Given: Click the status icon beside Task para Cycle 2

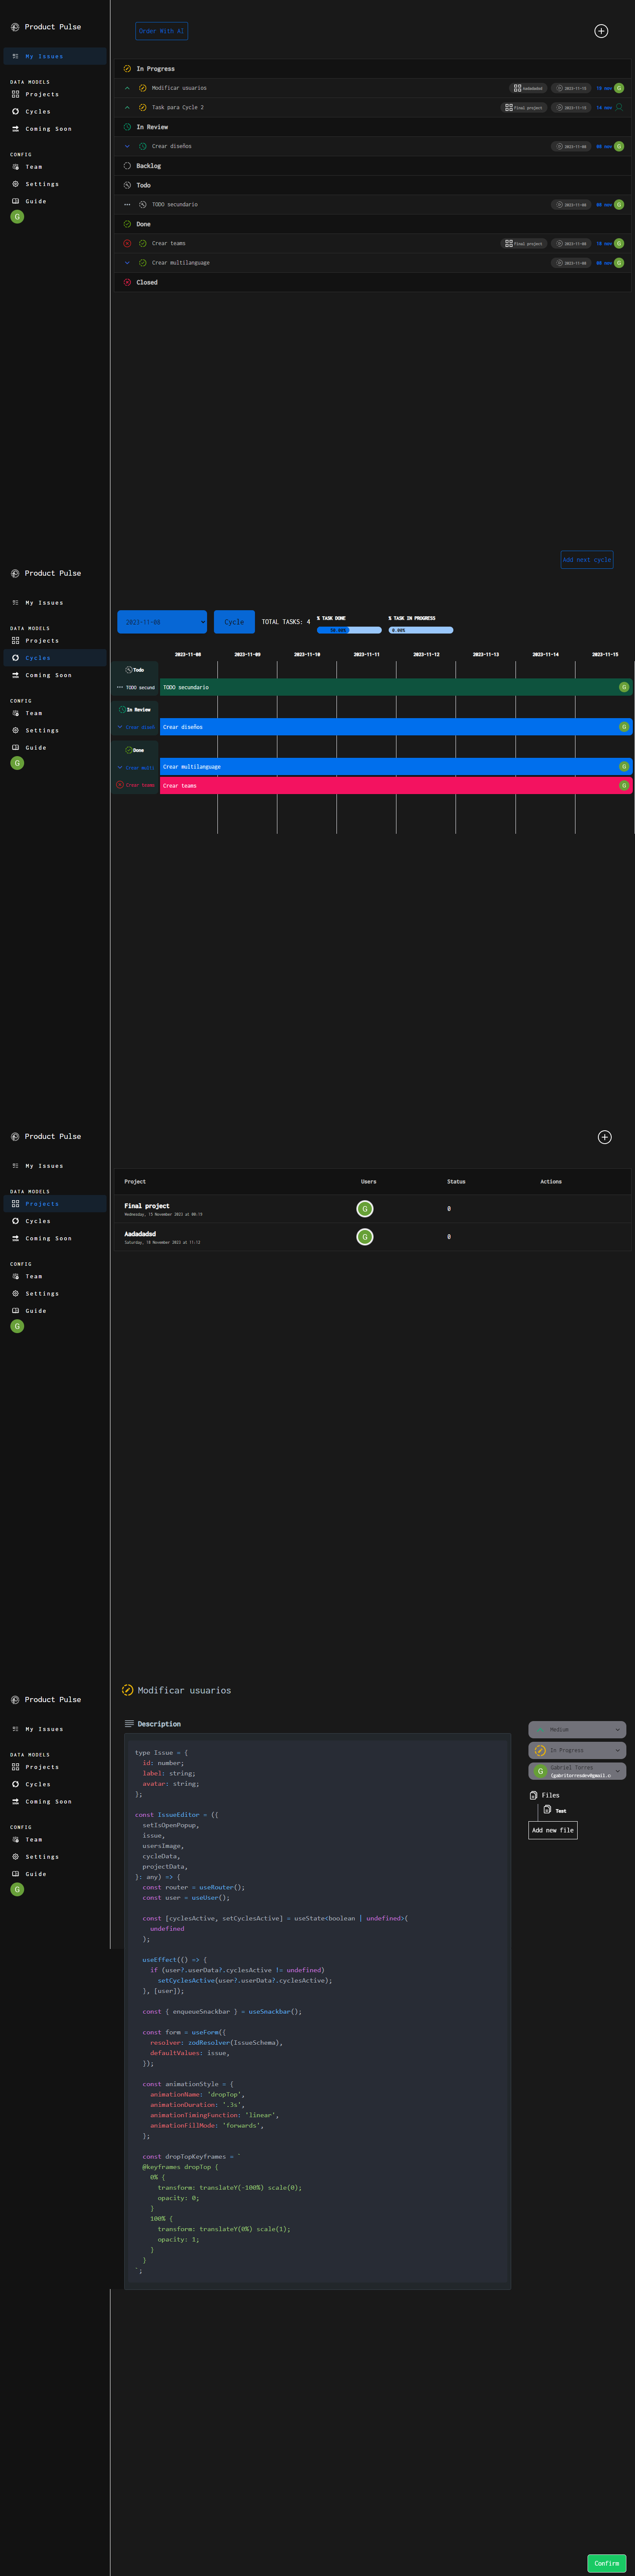Looking at the screenshot, I should 143,107.
